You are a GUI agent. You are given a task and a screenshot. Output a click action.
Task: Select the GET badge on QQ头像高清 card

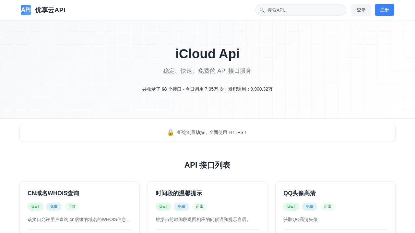point(291,206)
